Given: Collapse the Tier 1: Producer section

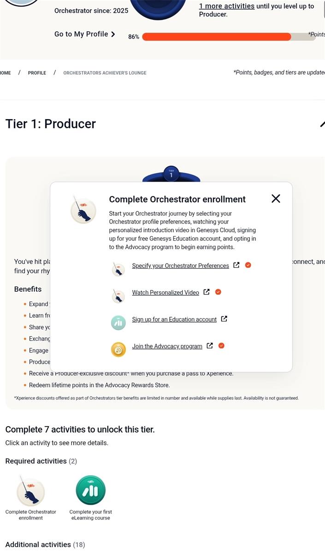Looking at the screenshot, I should pyautogui.click(x=321, y=124).
